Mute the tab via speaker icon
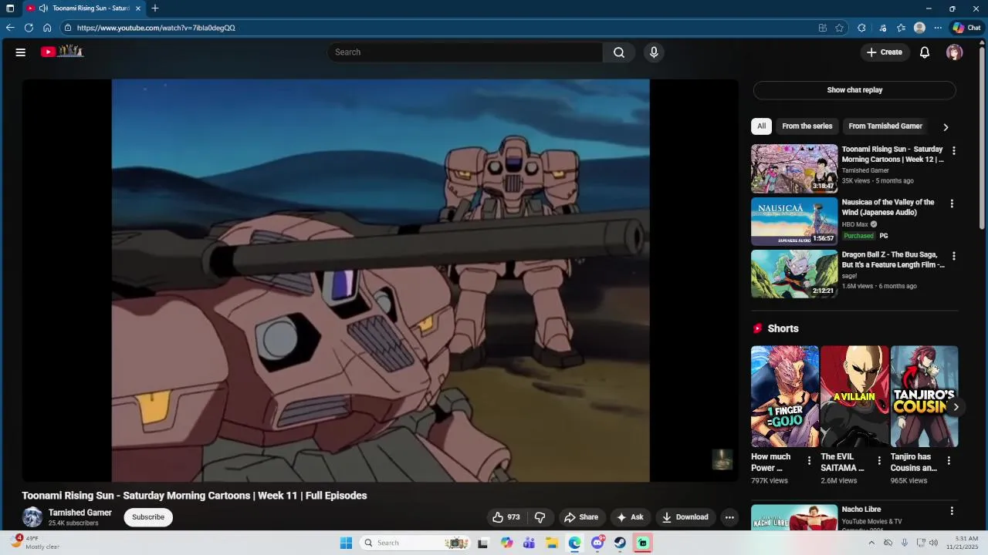Image resolution: width=988 pixels, height=555 pixels. [x=43, y=8]
